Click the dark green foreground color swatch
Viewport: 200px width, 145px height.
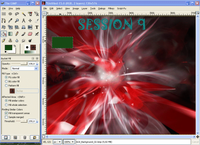(x=8, y=47)
